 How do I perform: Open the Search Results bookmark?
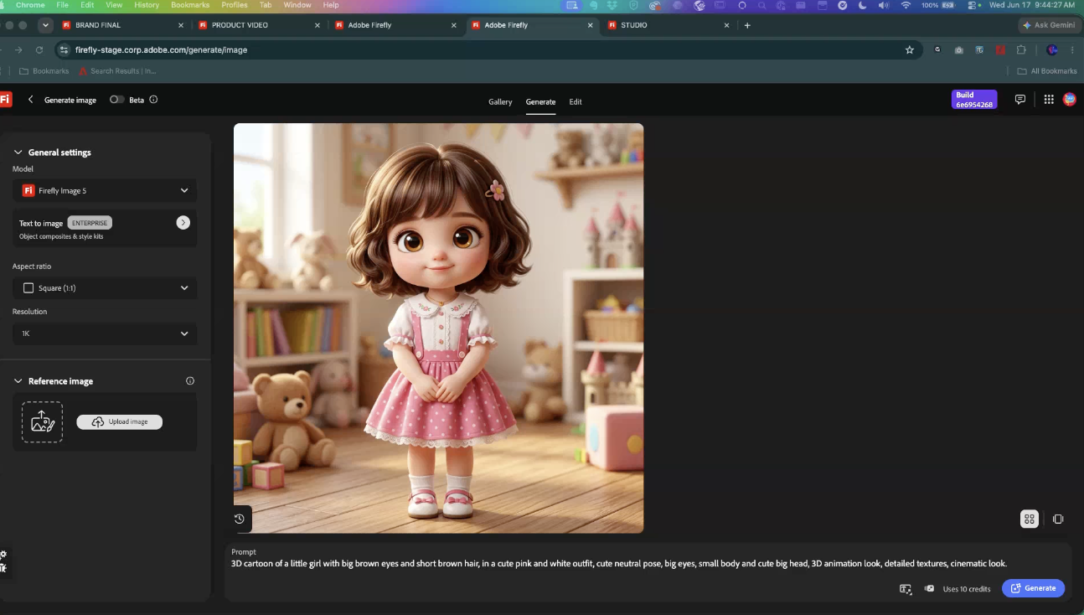(x=117, y=71)
